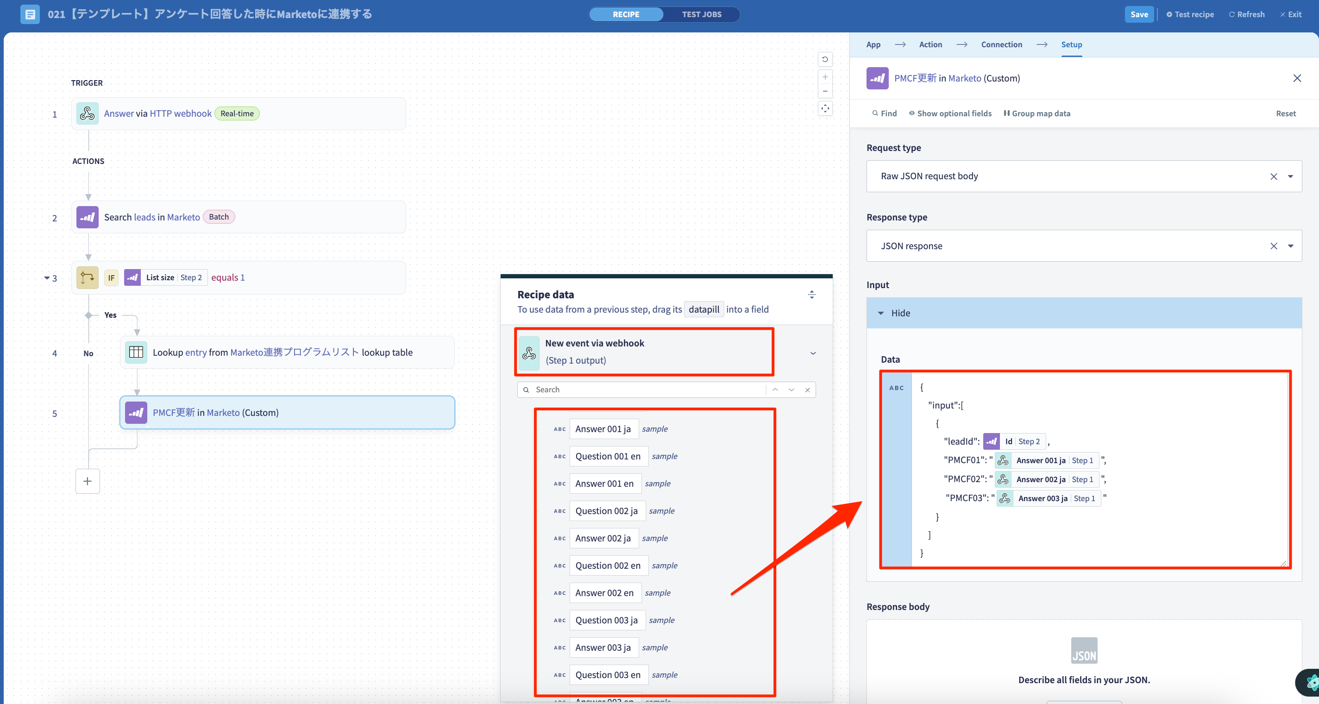Clear the datapill search field
Screen dimensions: 1319x704
tap(808, 390)
